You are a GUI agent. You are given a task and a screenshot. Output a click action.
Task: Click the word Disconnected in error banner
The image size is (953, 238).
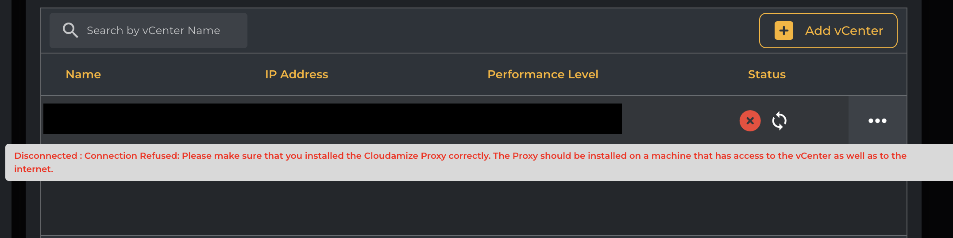(46, 156)
